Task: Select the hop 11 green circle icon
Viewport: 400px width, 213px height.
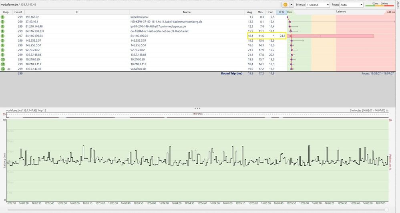Action: coord(2,64)
